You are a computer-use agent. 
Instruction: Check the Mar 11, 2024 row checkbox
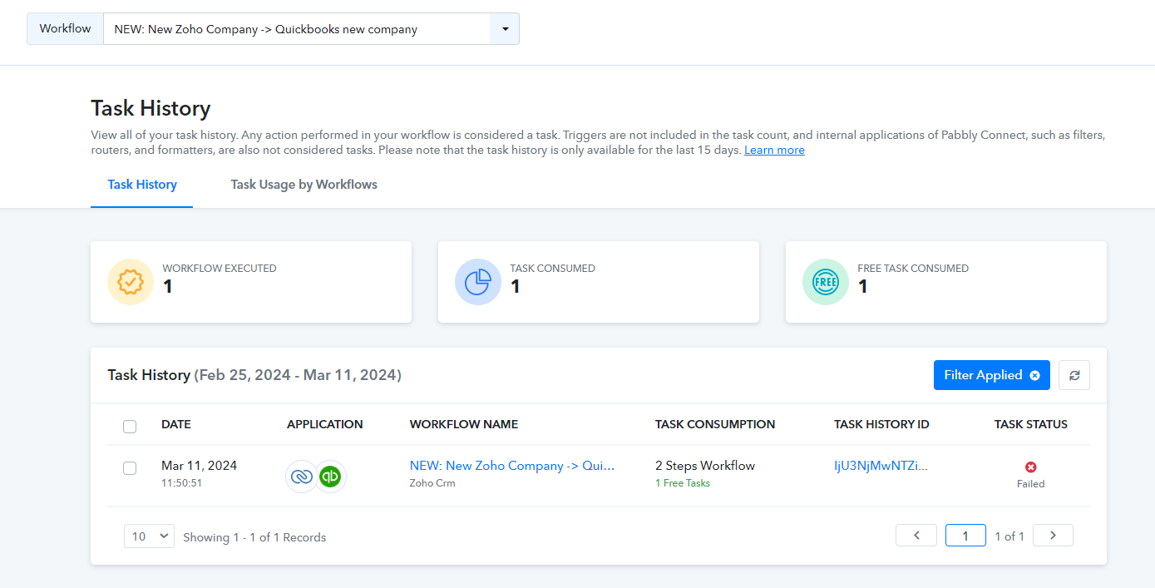[130, 468]
